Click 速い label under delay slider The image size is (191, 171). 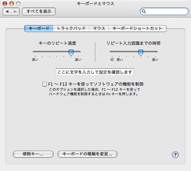point(155,60)
